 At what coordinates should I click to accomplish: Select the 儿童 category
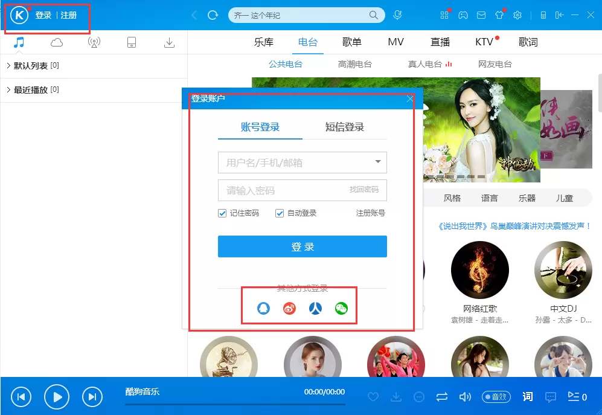[x=565, y=198]
